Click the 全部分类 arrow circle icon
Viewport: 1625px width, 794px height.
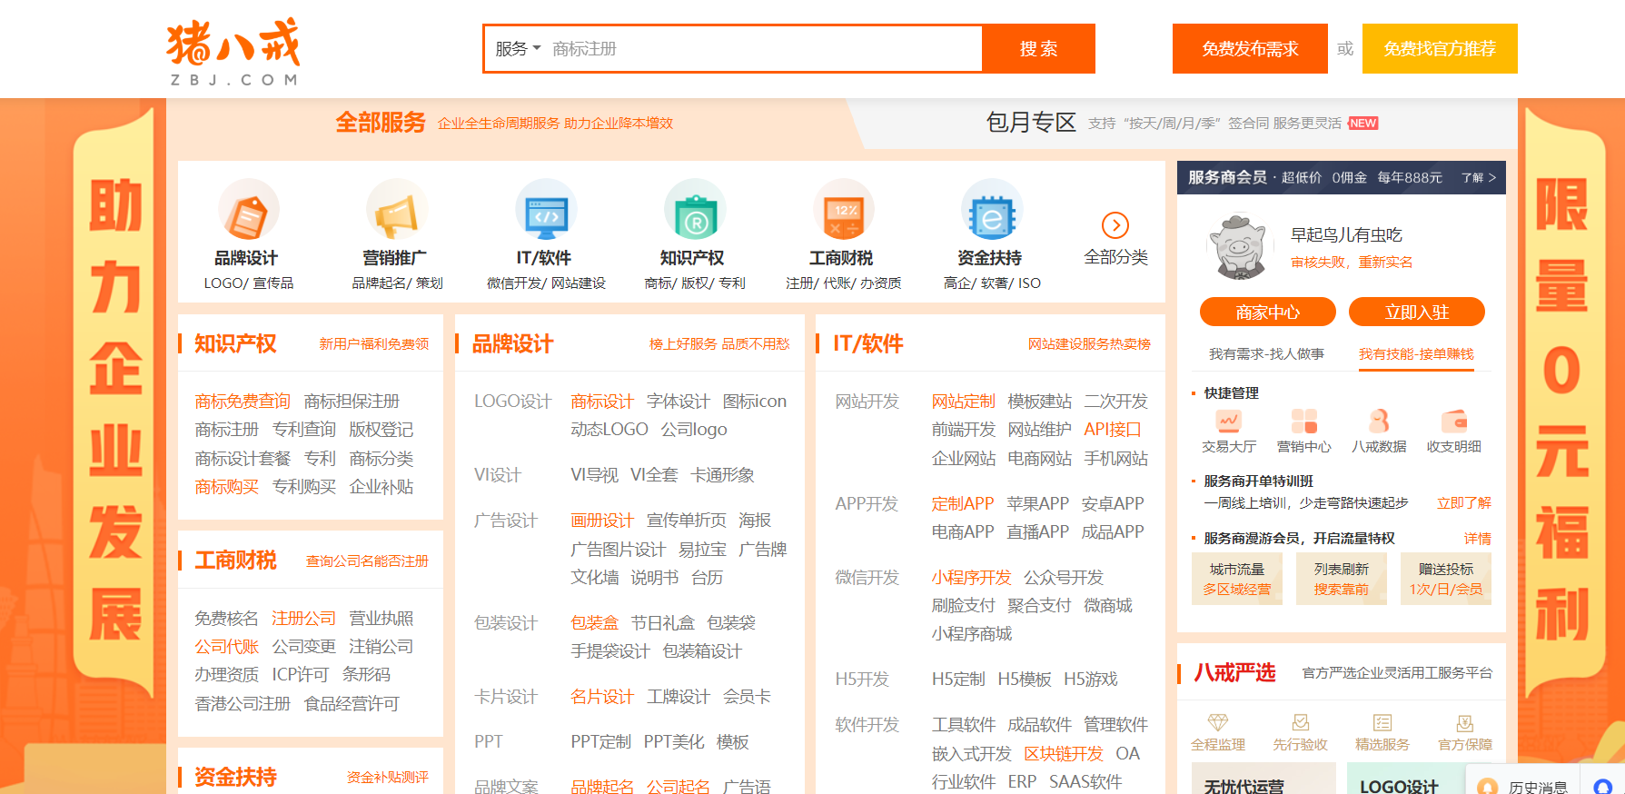tap(1115, 224)
